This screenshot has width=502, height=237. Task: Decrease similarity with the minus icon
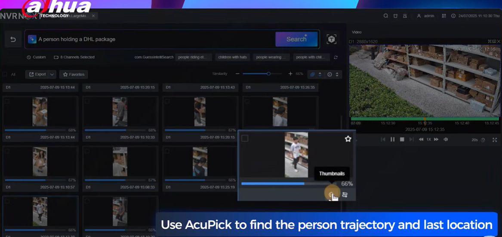[237, 74]
